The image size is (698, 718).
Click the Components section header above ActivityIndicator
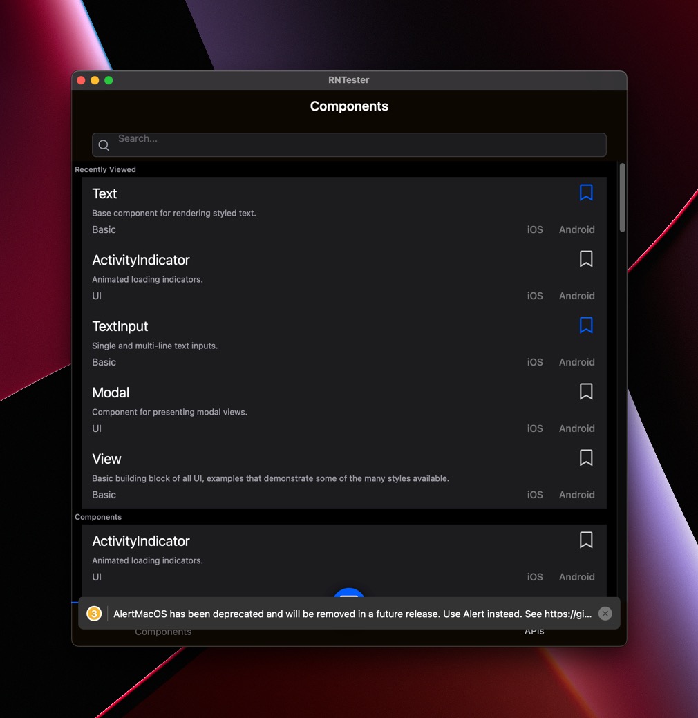[98, 516]
